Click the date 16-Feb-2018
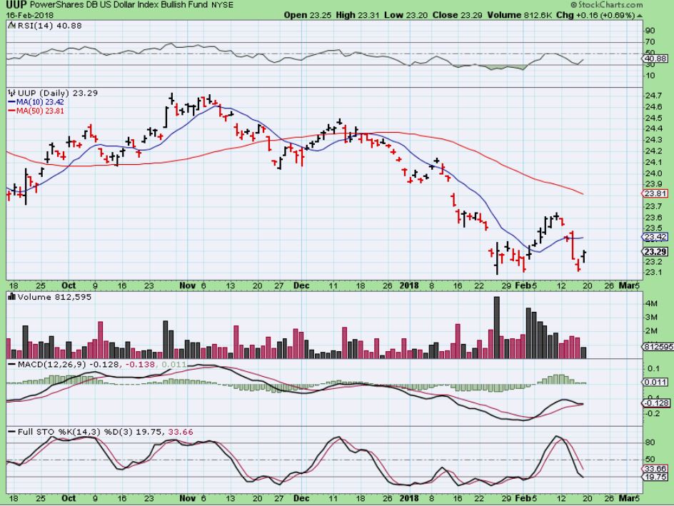Viewport: 674px width, 506px height. point(30,16)
